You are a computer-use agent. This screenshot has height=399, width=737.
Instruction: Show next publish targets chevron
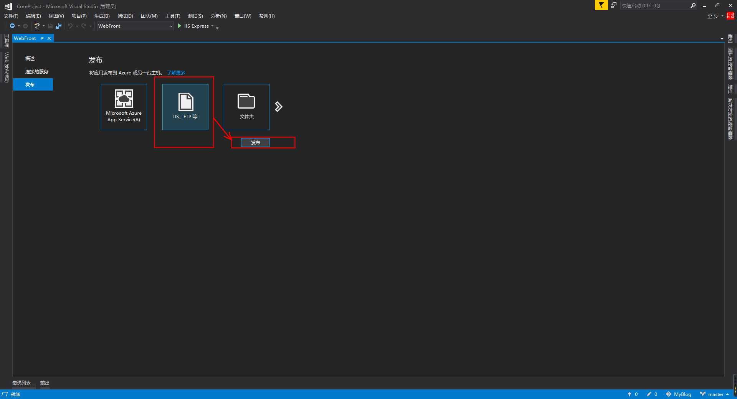[x=279, y=107]
